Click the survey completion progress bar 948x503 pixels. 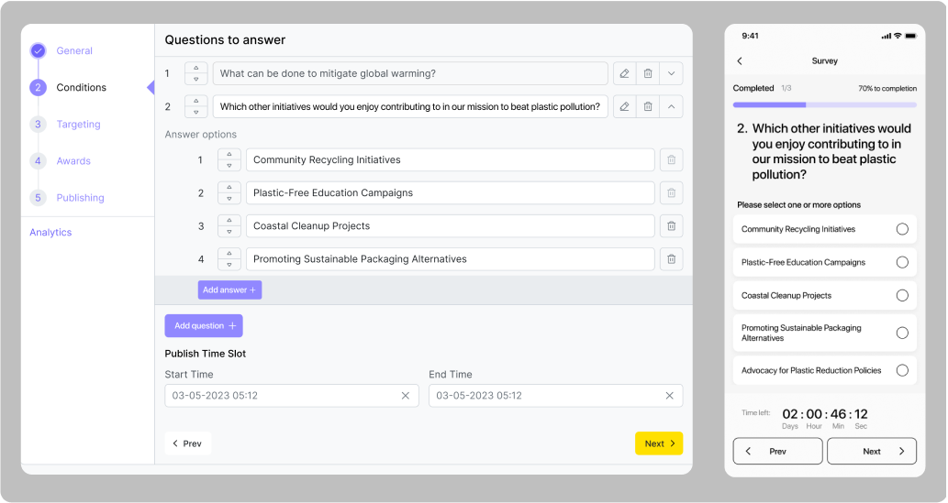pos(824,105)
